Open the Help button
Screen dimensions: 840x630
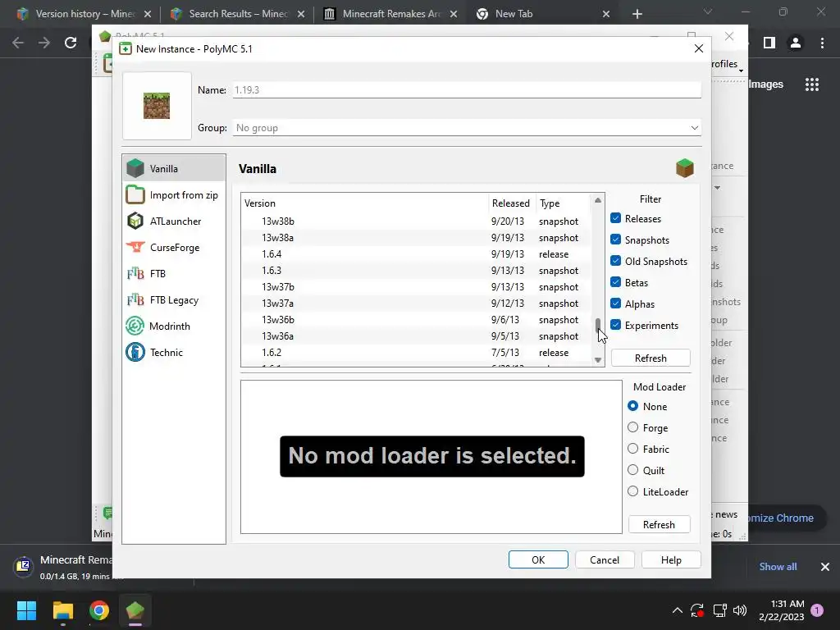click(x=671, y=559)
